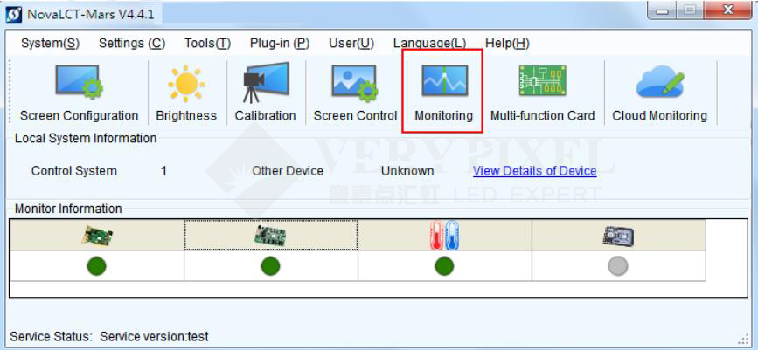Open the System(S) menu
Image resolution: width=758 pixels, height=350 pixels.
tap(51, 44)
